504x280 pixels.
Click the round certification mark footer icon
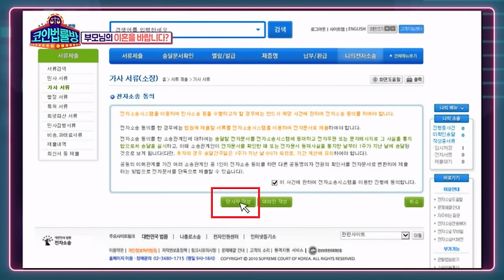click(312, 251)
